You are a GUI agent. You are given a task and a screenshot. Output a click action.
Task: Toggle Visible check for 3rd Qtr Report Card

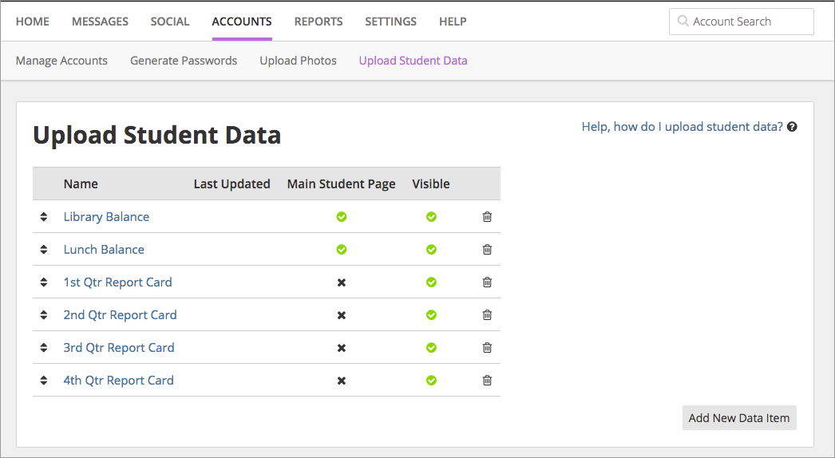pyautogui.click(x=431, y=348)
